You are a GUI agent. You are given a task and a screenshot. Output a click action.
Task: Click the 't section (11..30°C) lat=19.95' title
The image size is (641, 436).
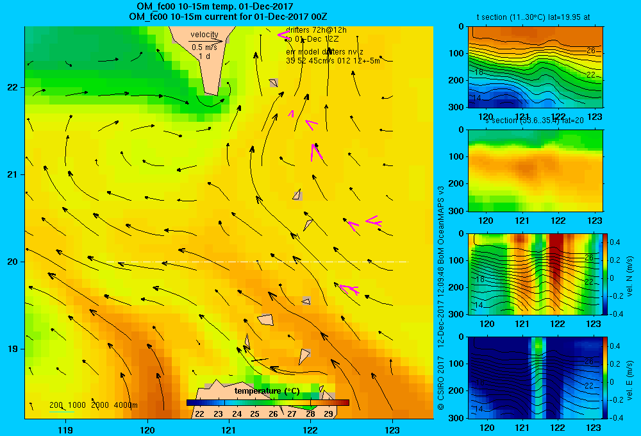point(533,17)
